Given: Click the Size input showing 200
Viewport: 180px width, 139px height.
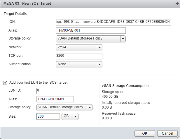Looking at the screenshot, I should click(48, 116).
